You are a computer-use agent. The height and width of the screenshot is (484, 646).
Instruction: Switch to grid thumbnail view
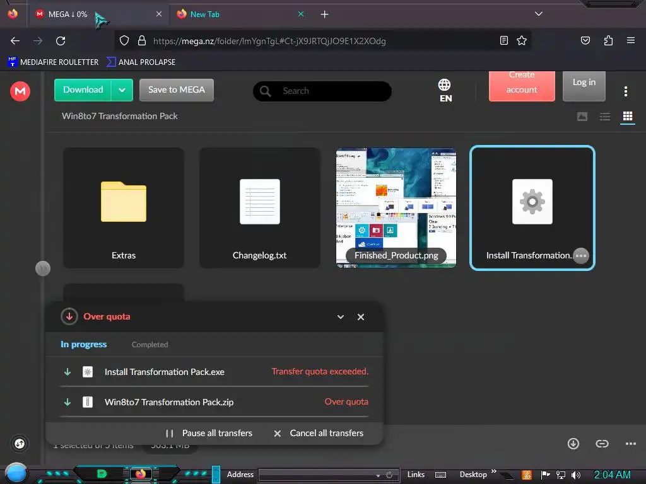click(628, 117)
